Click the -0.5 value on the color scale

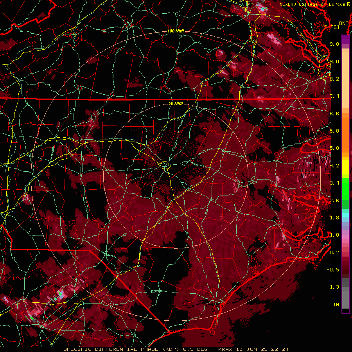(x=333, y=270)
